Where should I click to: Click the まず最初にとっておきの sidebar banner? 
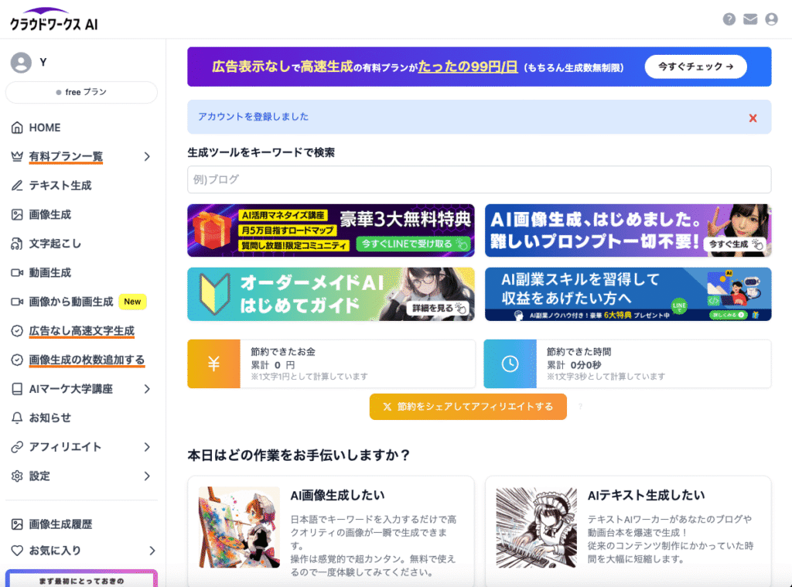pos(81,578)
